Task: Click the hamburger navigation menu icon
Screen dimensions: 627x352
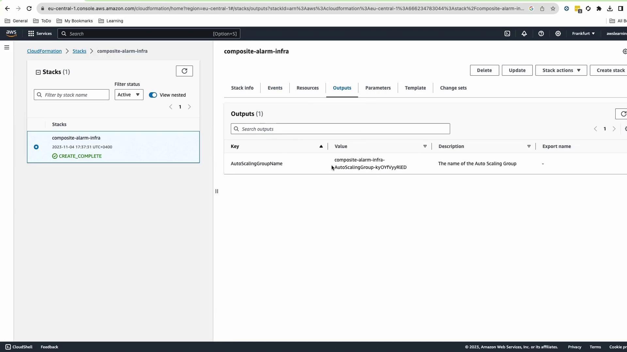Action: [7, 48]
